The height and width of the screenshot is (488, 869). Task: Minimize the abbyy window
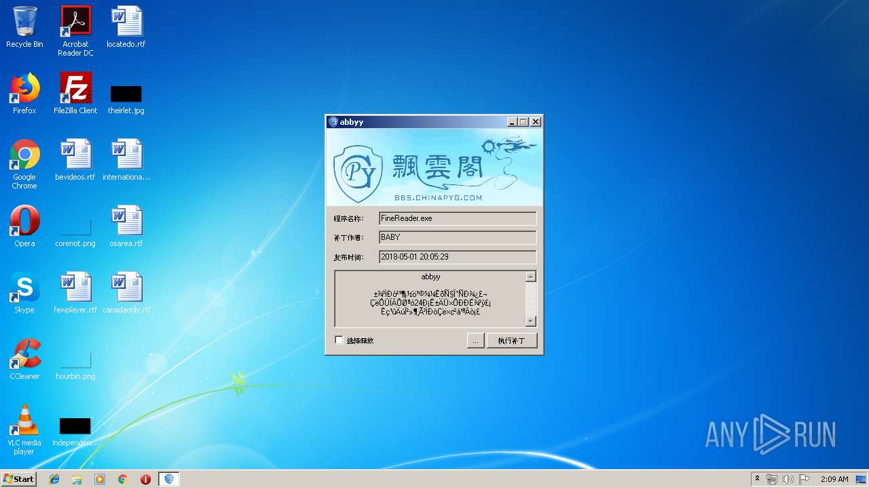(513, 122)
